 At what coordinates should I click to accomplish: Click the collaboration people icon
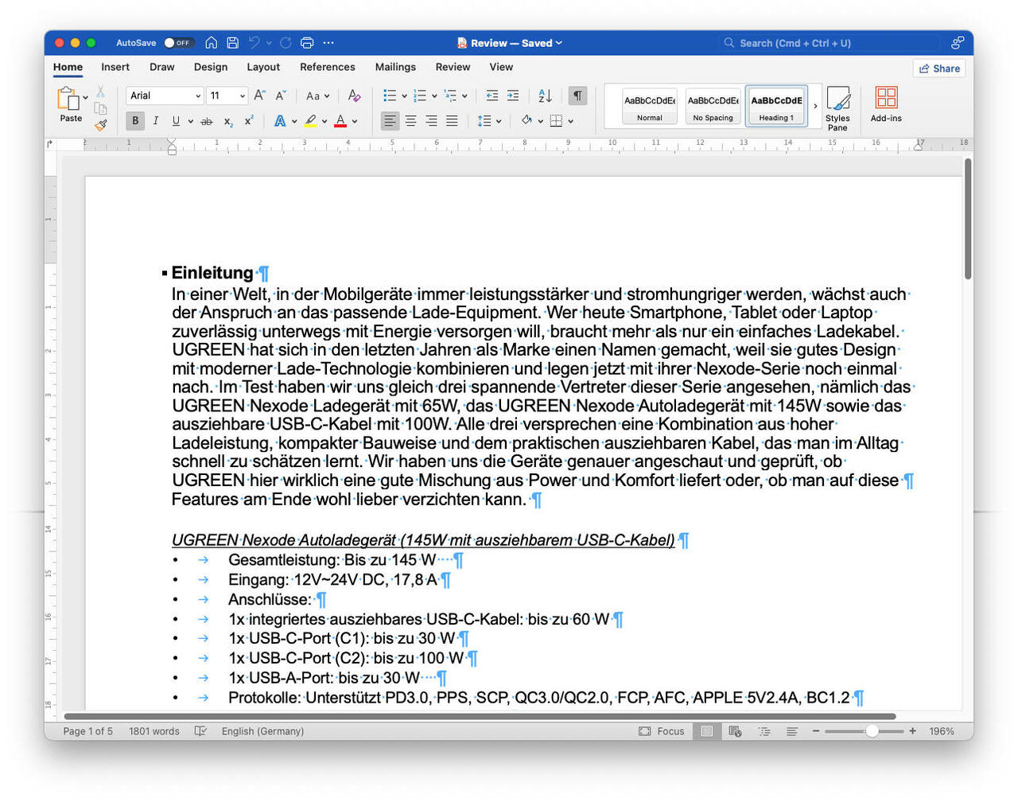pos(958,43)
